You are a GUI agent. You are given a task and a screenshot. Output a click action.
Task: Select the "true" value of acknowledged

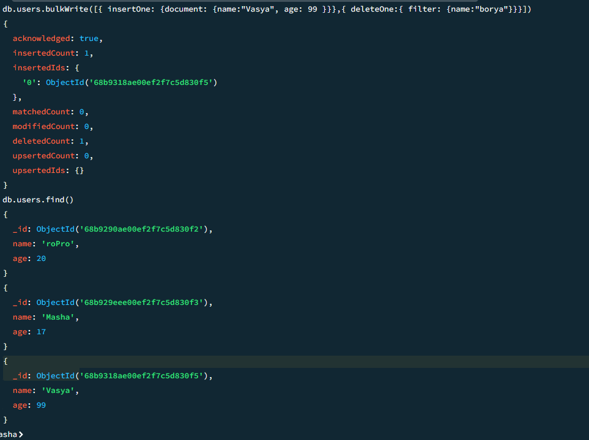tap(89, 38)
